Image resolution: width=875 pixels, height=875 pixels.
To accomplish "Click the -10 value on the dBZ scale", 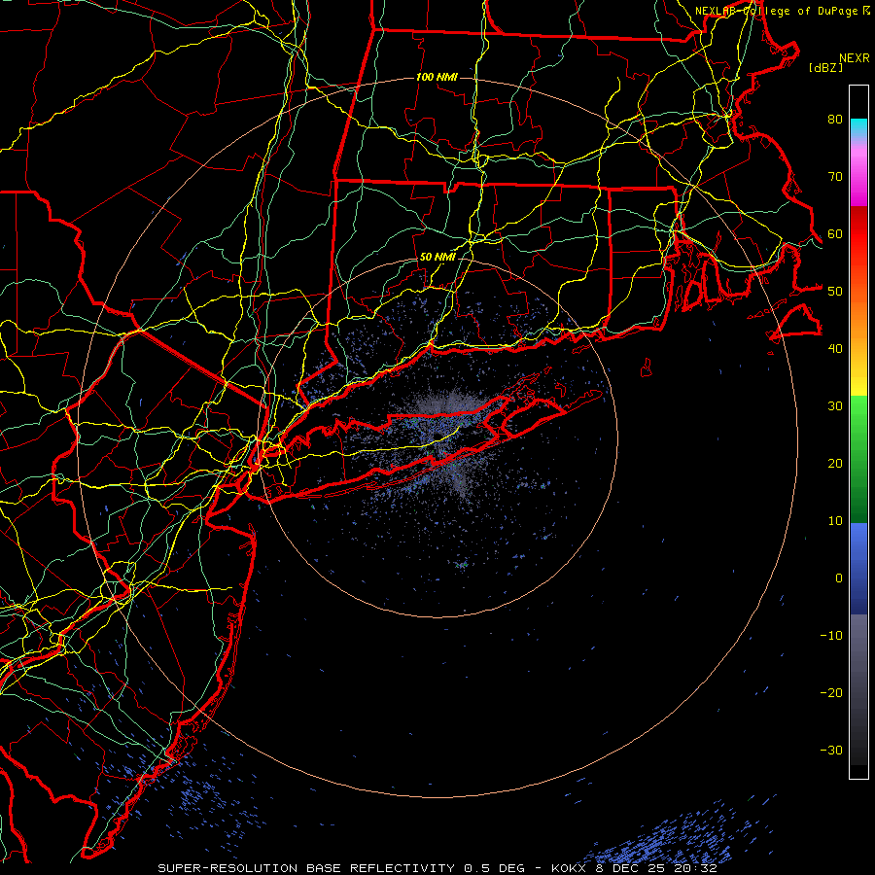I will click(x=831, y=636).
